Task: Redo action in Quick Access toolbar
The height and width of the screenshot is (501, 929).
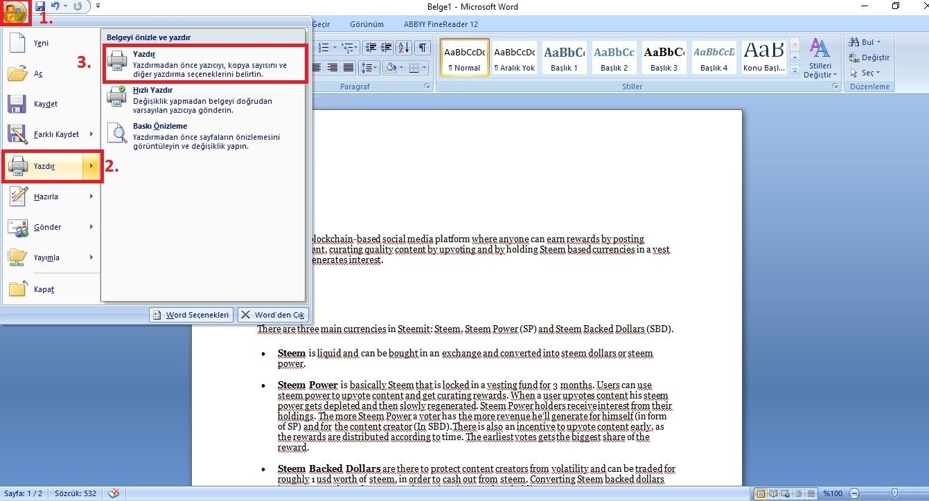Action: click(x=78, y=6)
